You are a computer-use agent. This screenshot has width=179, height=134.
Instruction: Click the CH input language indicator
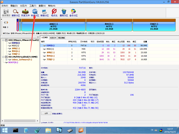pos(152,130)
